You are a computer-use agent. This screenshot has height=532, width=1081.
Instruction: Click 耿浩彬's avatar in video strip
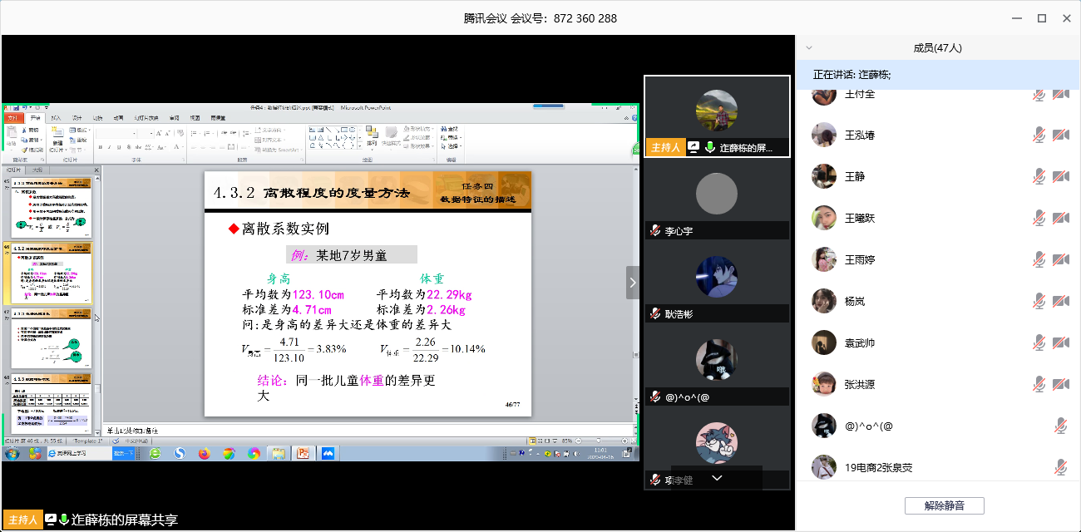click(716, 277)
